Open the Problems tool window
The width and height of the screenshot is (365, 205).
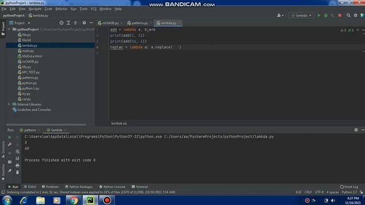tap(50, 187)
